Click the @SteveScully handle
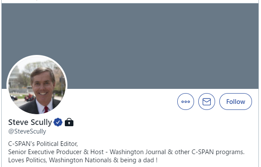 click(27, 131)
